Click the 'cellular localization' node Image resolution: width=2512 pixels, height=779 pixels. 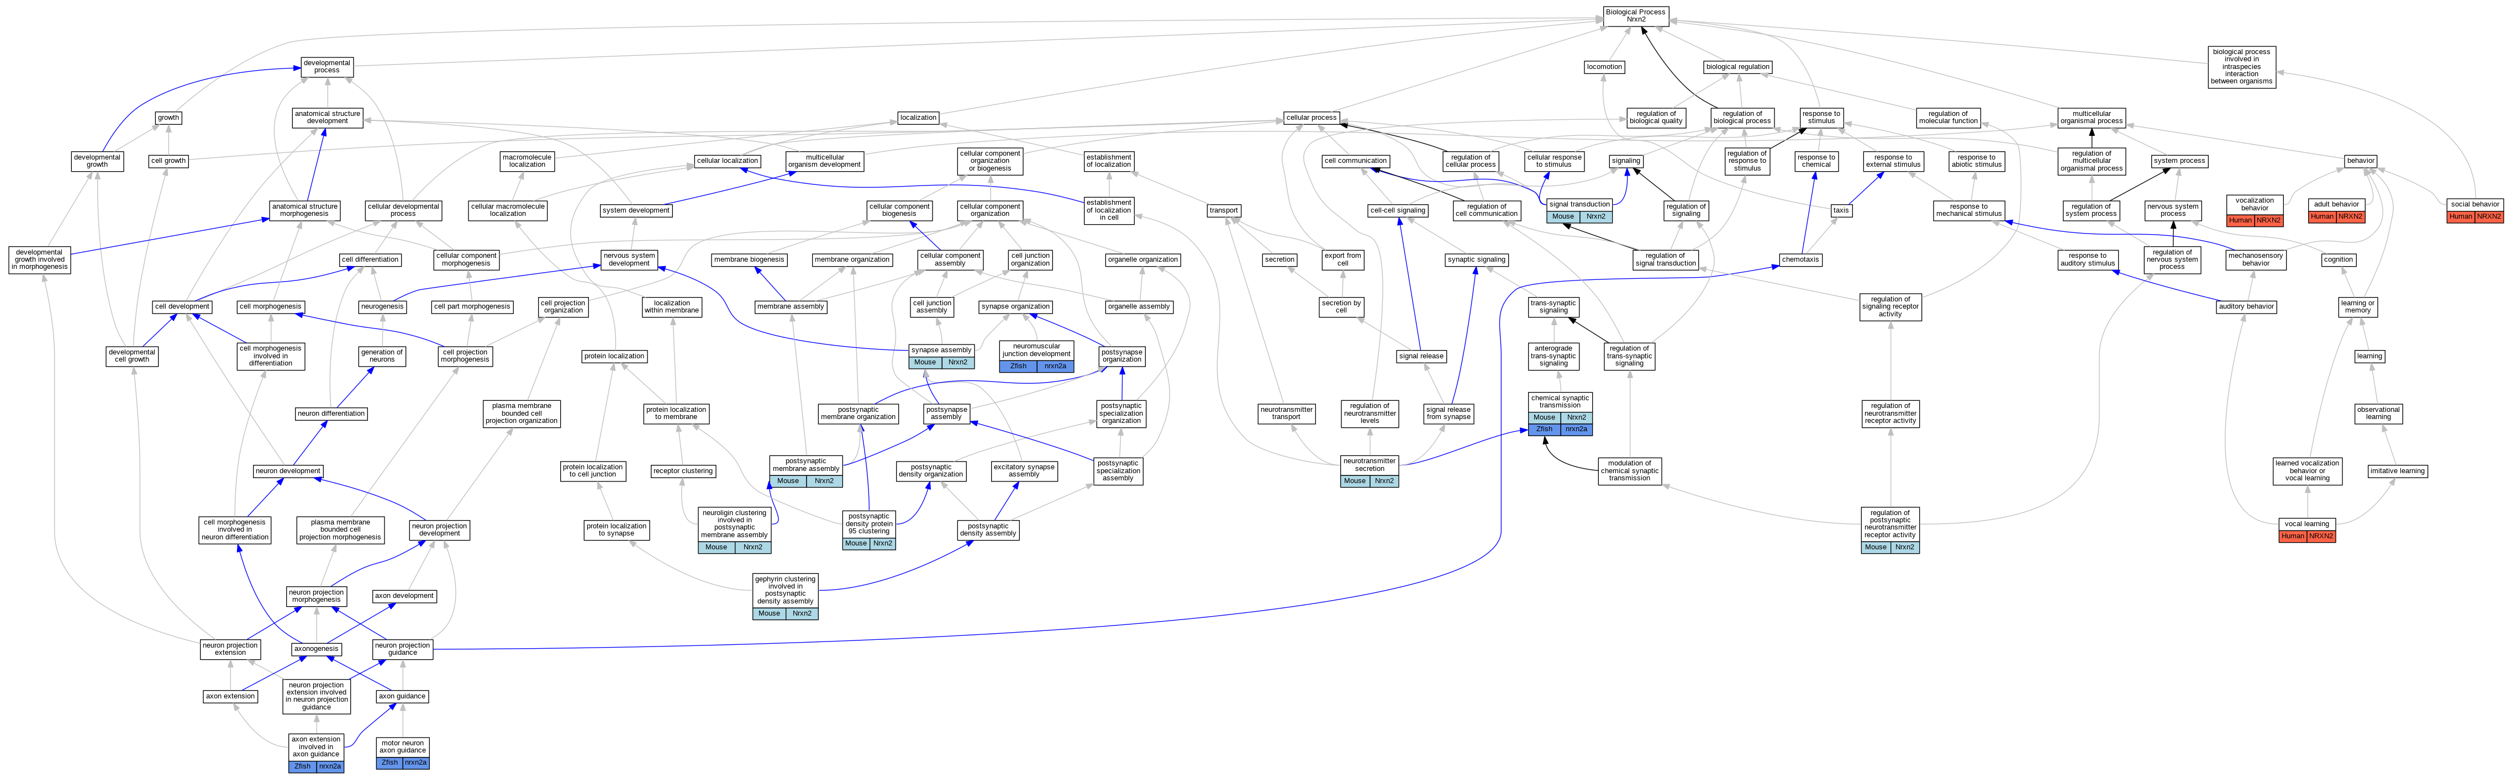point(728,161)
